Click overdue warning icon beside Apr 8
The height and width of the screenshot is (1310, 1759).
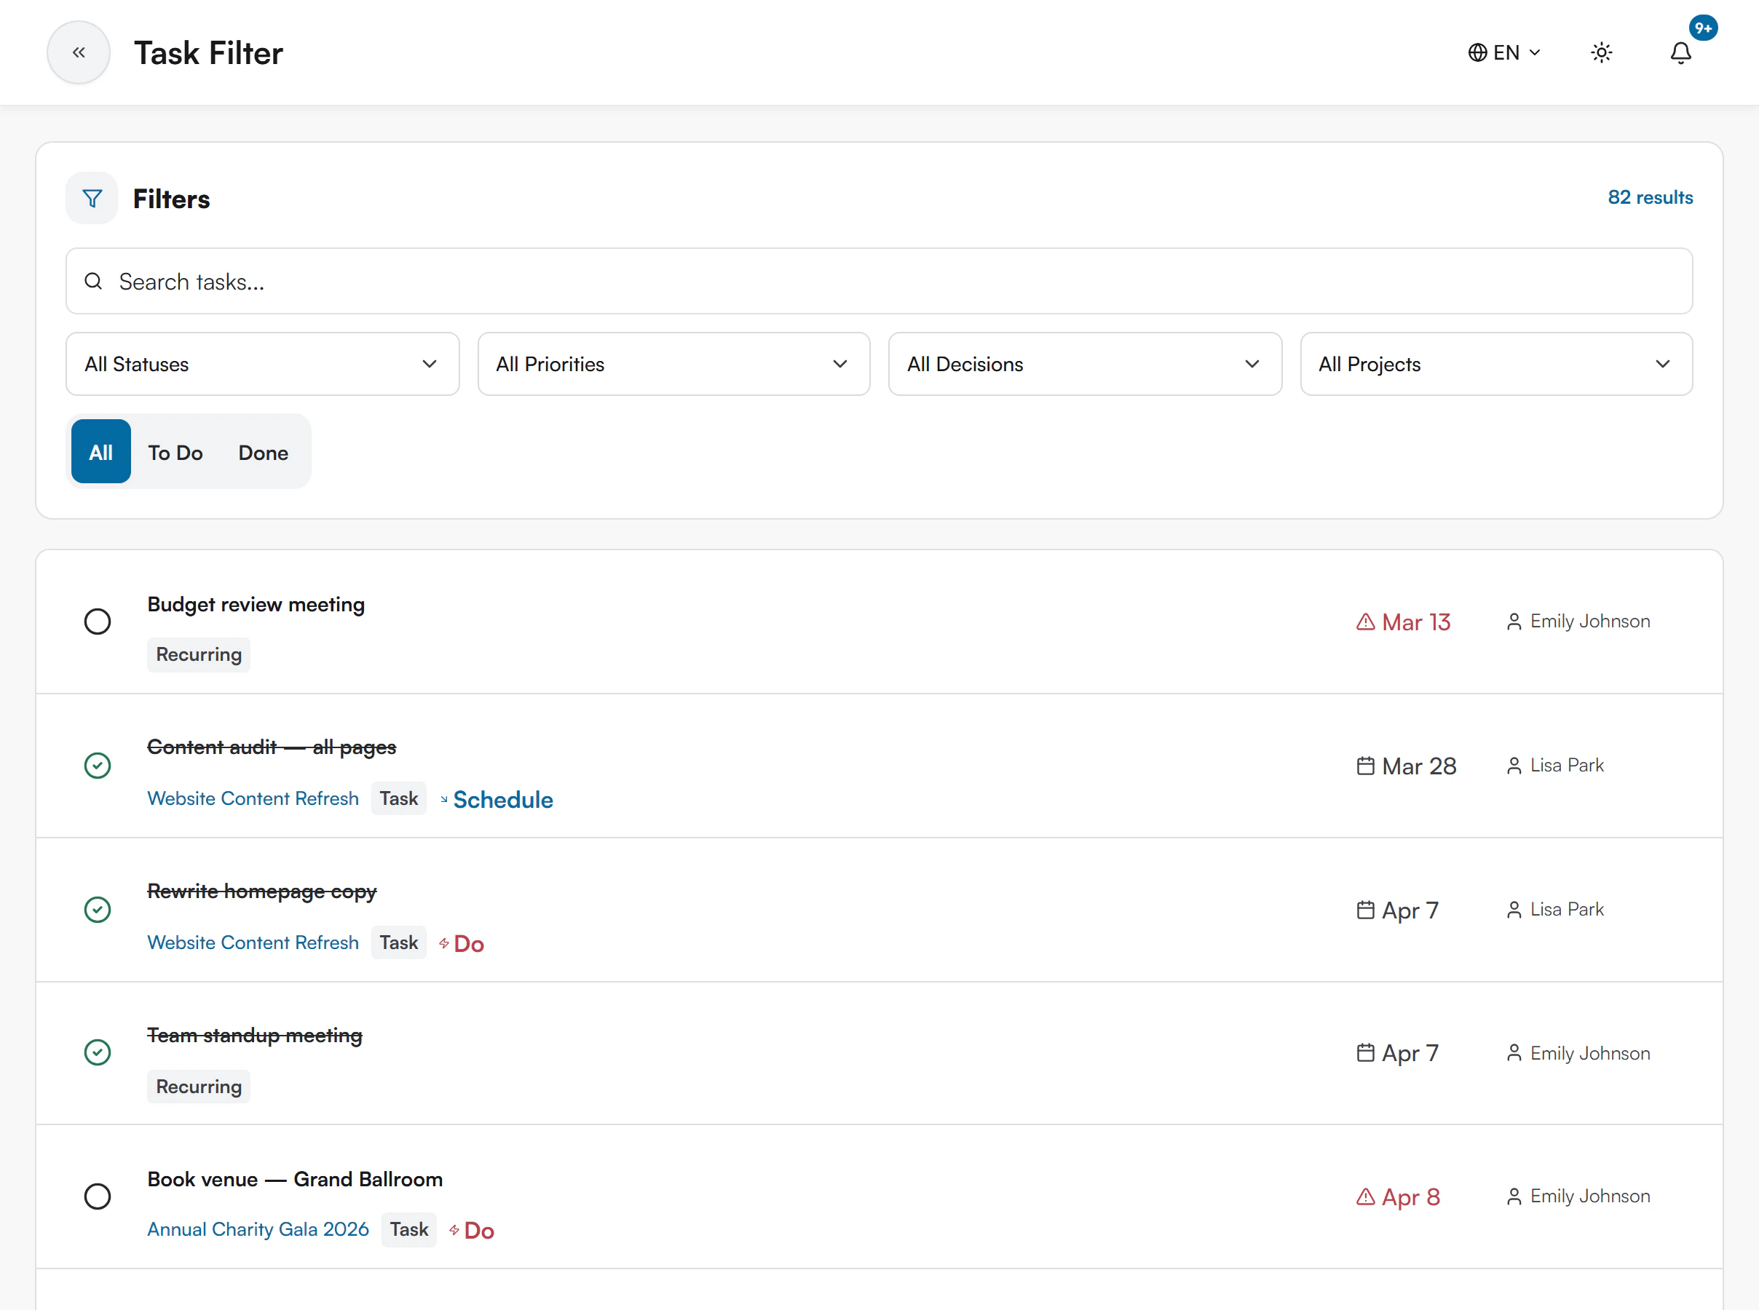click(x=1365, y=1196)
